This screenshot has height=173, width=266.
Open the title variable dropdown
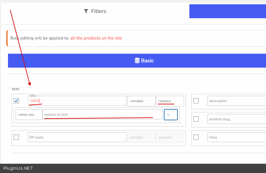coord(141,101)
